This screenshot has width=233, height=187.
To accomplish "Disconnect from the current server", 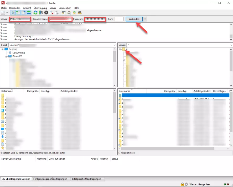I will tap(51, 13).
